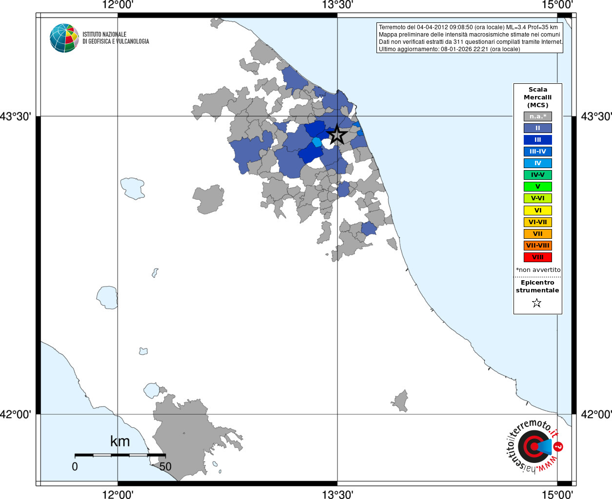Screen dimensions: 612x499
Task: Select the intensity V bright green swatch
Action: point(538,187)
